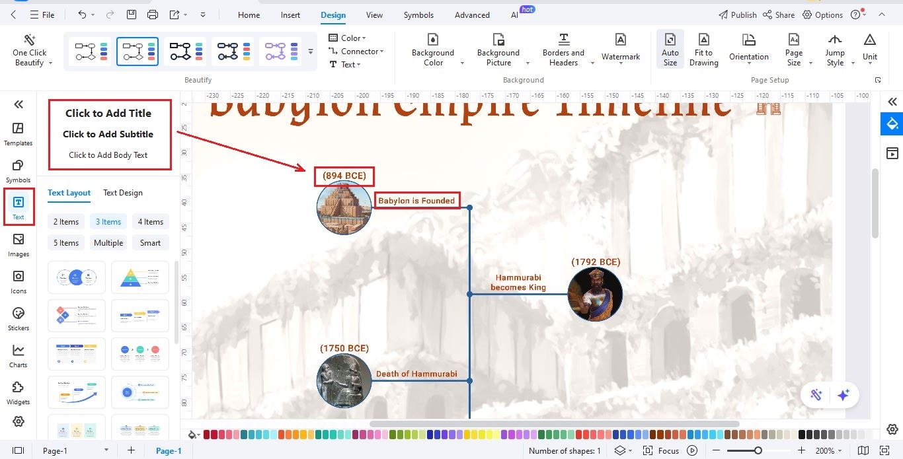Toggle the fill format panel on the right
The image size is (903, 459).
click(892, 124)
